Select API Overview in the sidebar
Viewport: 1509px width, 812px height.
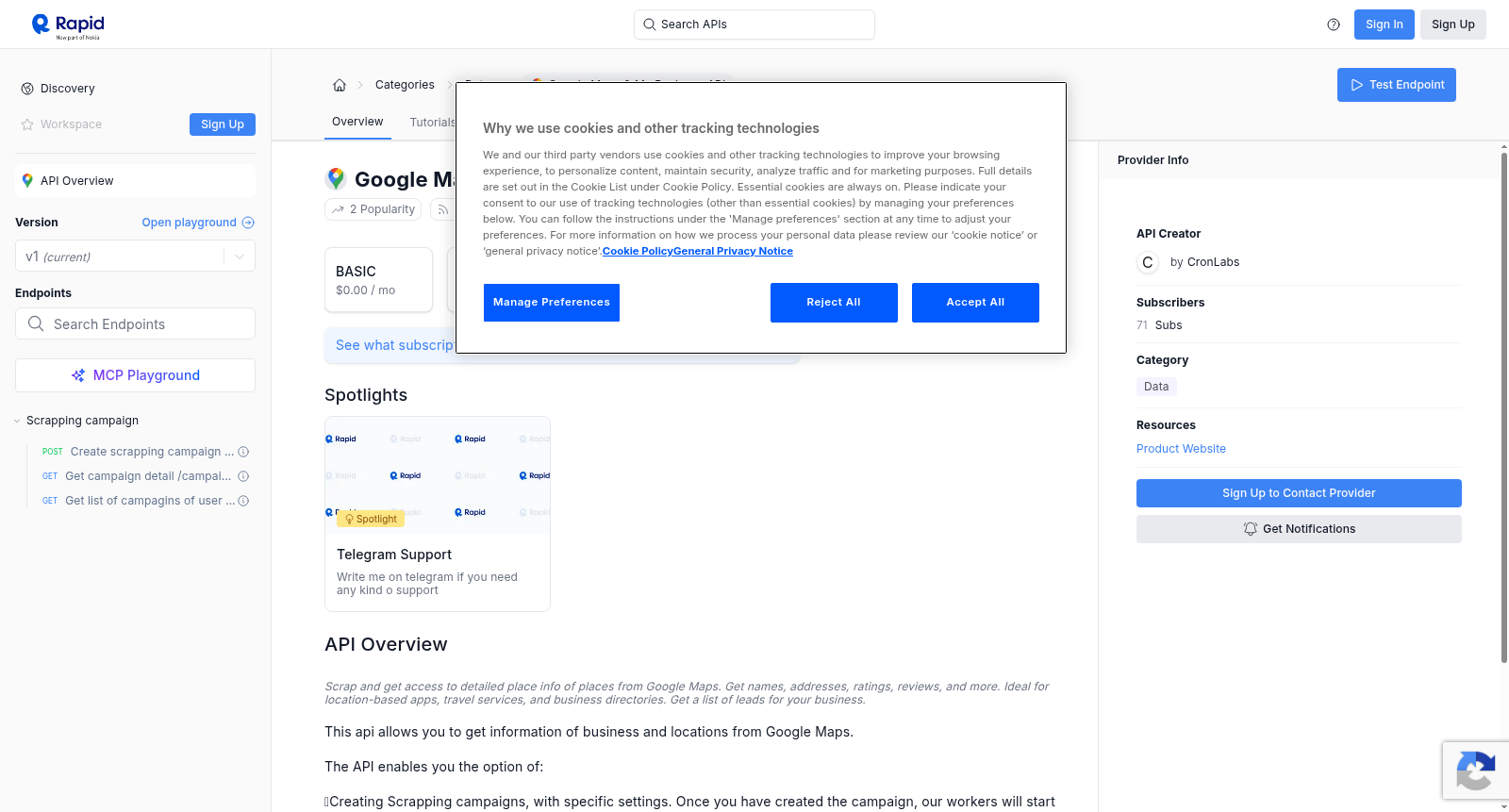[135, 181]
